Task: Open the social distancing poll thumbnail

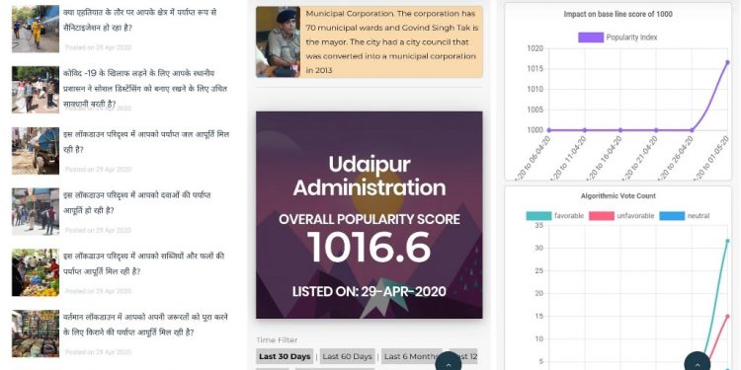Action: pyautogui.click(x=36, y=90)
